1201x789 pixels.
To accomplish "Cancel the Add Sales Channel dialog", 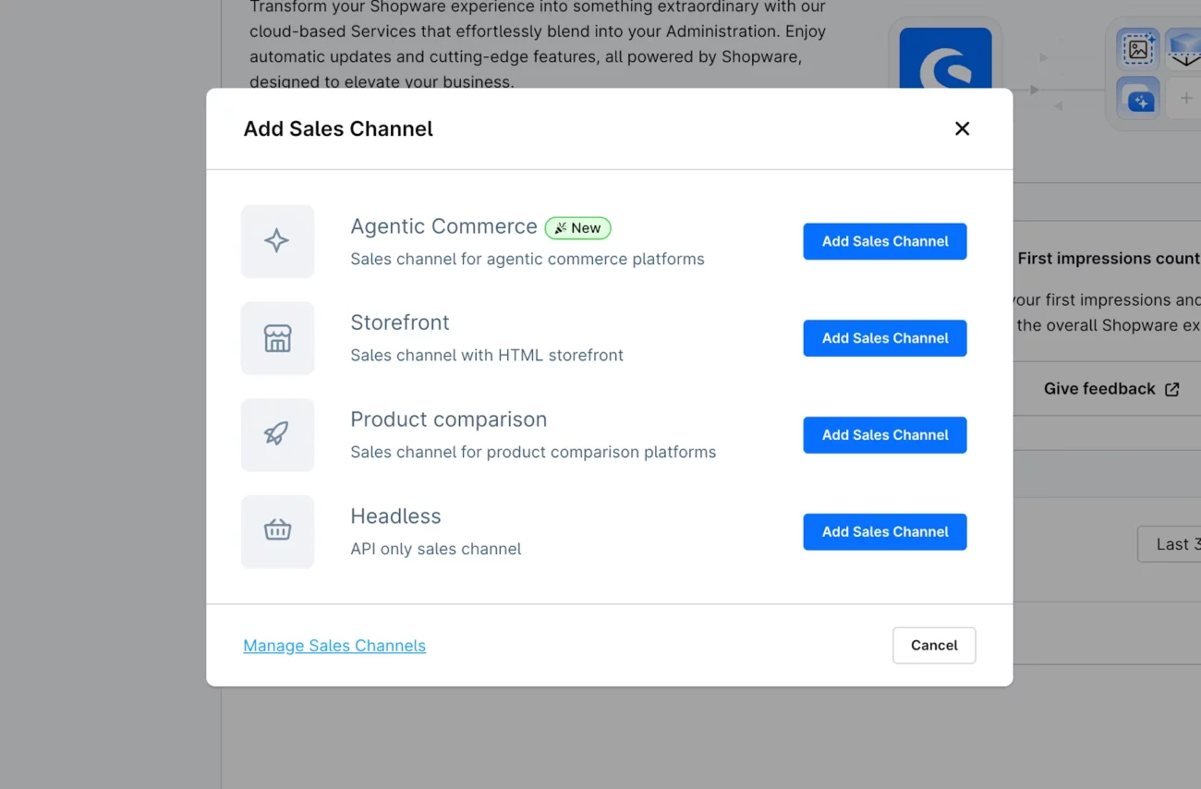I will tap(934, 645).
